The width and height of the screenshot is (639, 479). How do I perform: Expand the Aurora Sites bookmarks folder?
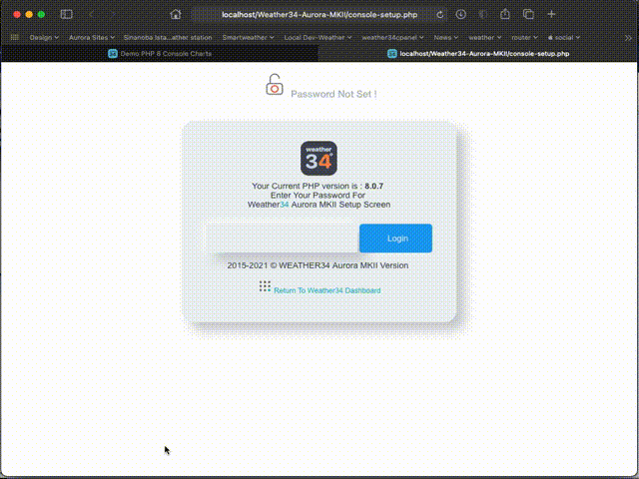(91, 38)
